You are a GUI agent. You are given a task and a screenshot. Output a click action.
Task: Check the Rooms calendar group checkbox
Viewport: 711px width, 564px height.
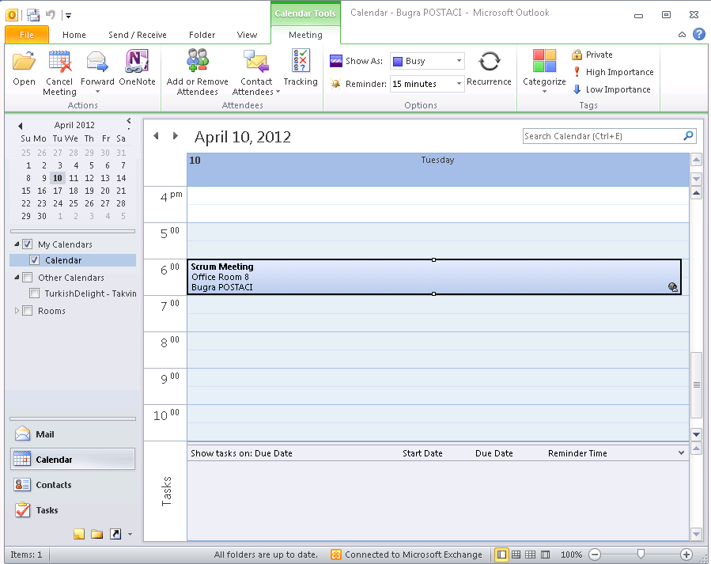(28, 311)
